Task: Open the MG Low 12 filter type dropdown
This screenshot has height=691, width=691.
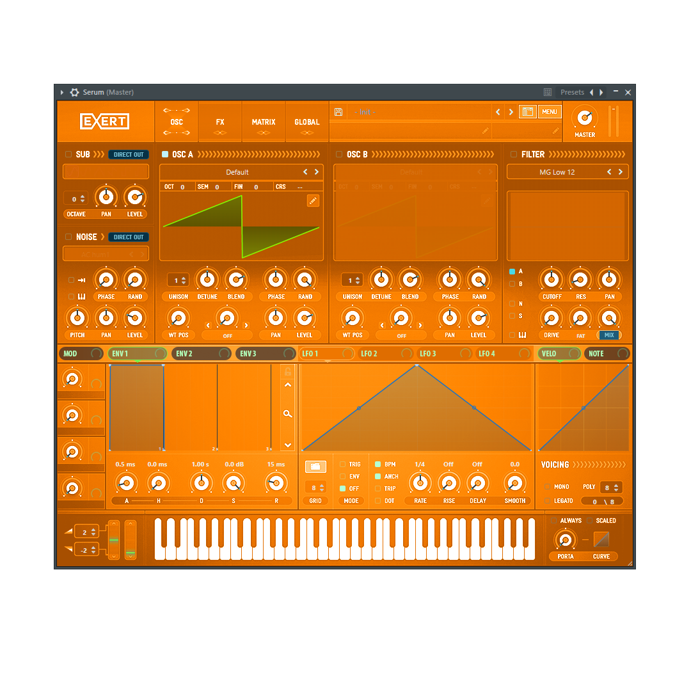Action: (x=557, y=172)
